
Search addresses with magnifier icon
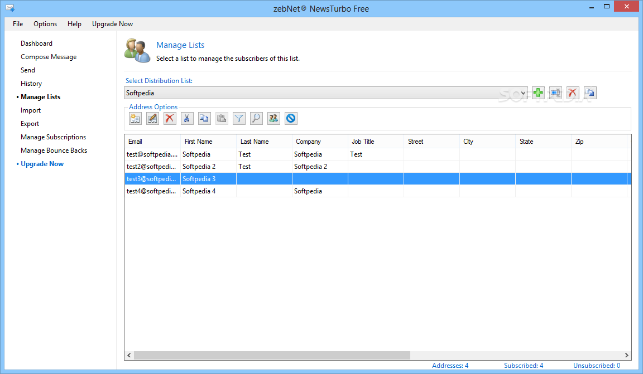click(256, 118)
